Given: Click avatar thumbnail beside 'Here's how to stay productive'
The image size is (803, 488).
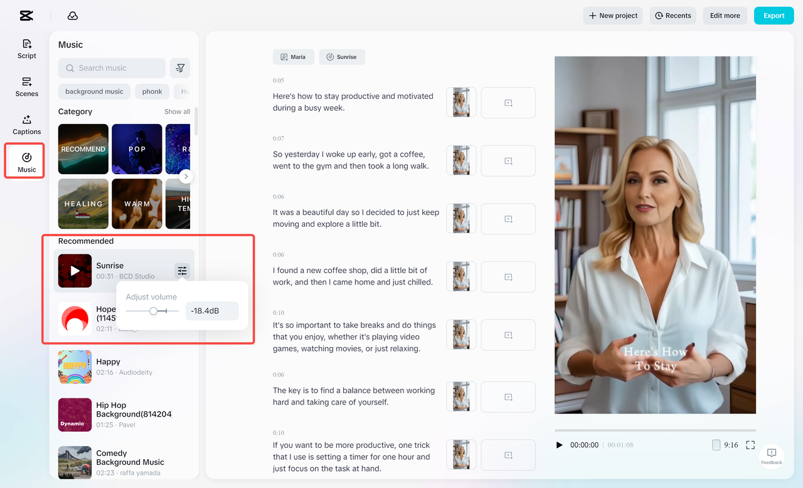Looking at the screenshot, I should tap(461, 102).
